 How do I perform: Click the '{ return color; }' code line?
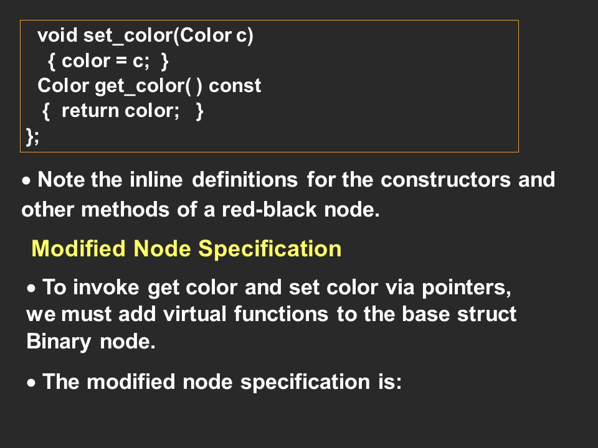(x=123, y=111)
